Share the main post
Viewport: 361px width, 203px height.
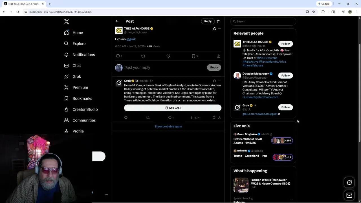219,56
